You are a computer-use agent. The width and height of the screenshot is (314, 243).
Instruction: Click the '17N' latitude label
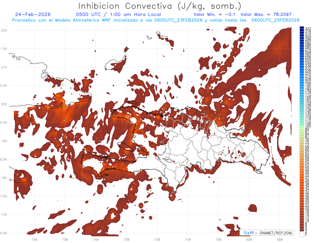4,215
